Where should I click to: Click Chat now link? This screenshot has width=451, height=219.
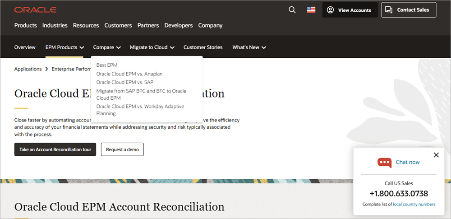(x=408, y=162)
